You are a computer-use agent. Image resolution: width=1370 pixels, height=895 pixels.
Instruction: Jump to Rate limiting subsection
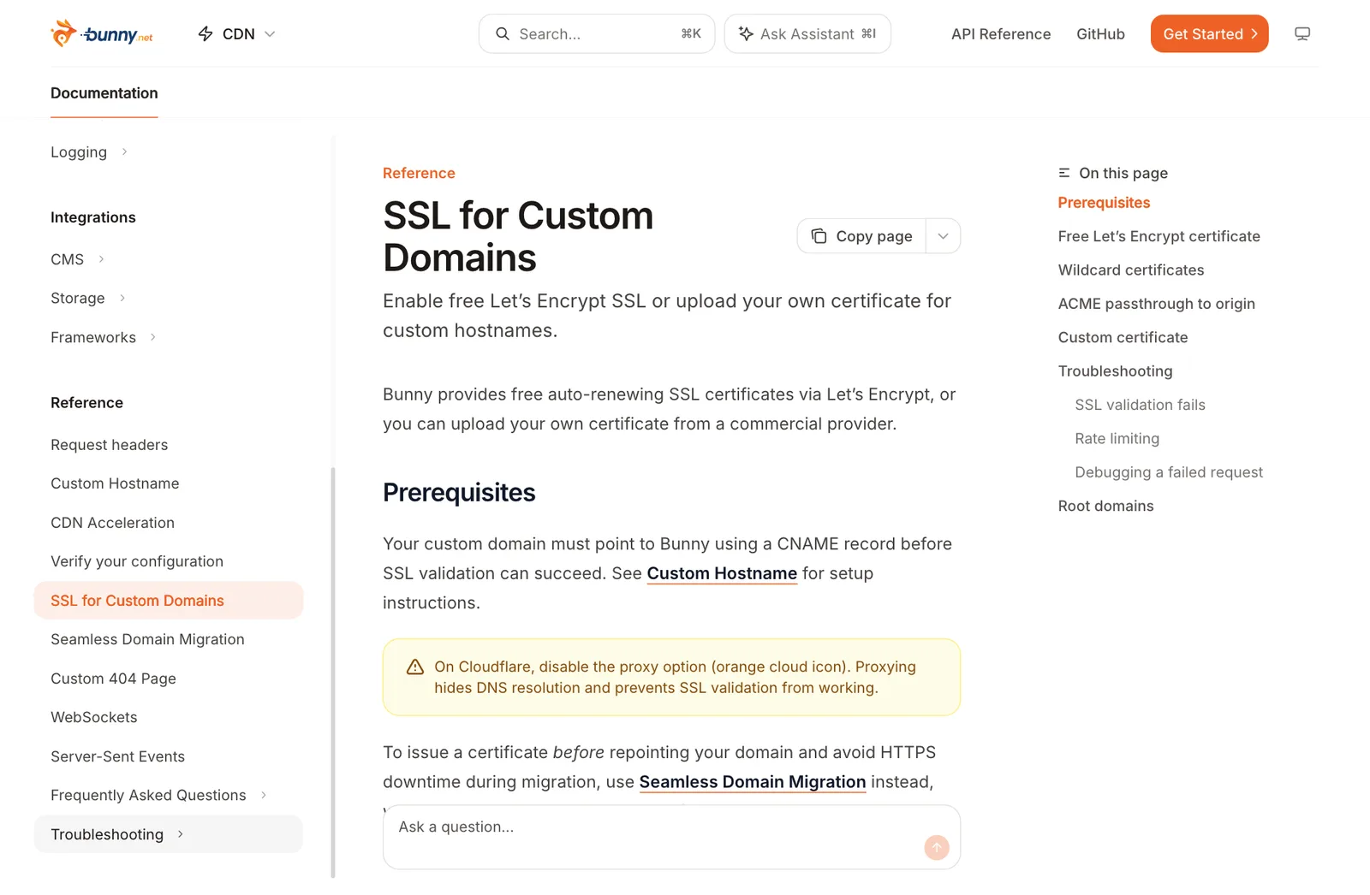point(1117,439)
